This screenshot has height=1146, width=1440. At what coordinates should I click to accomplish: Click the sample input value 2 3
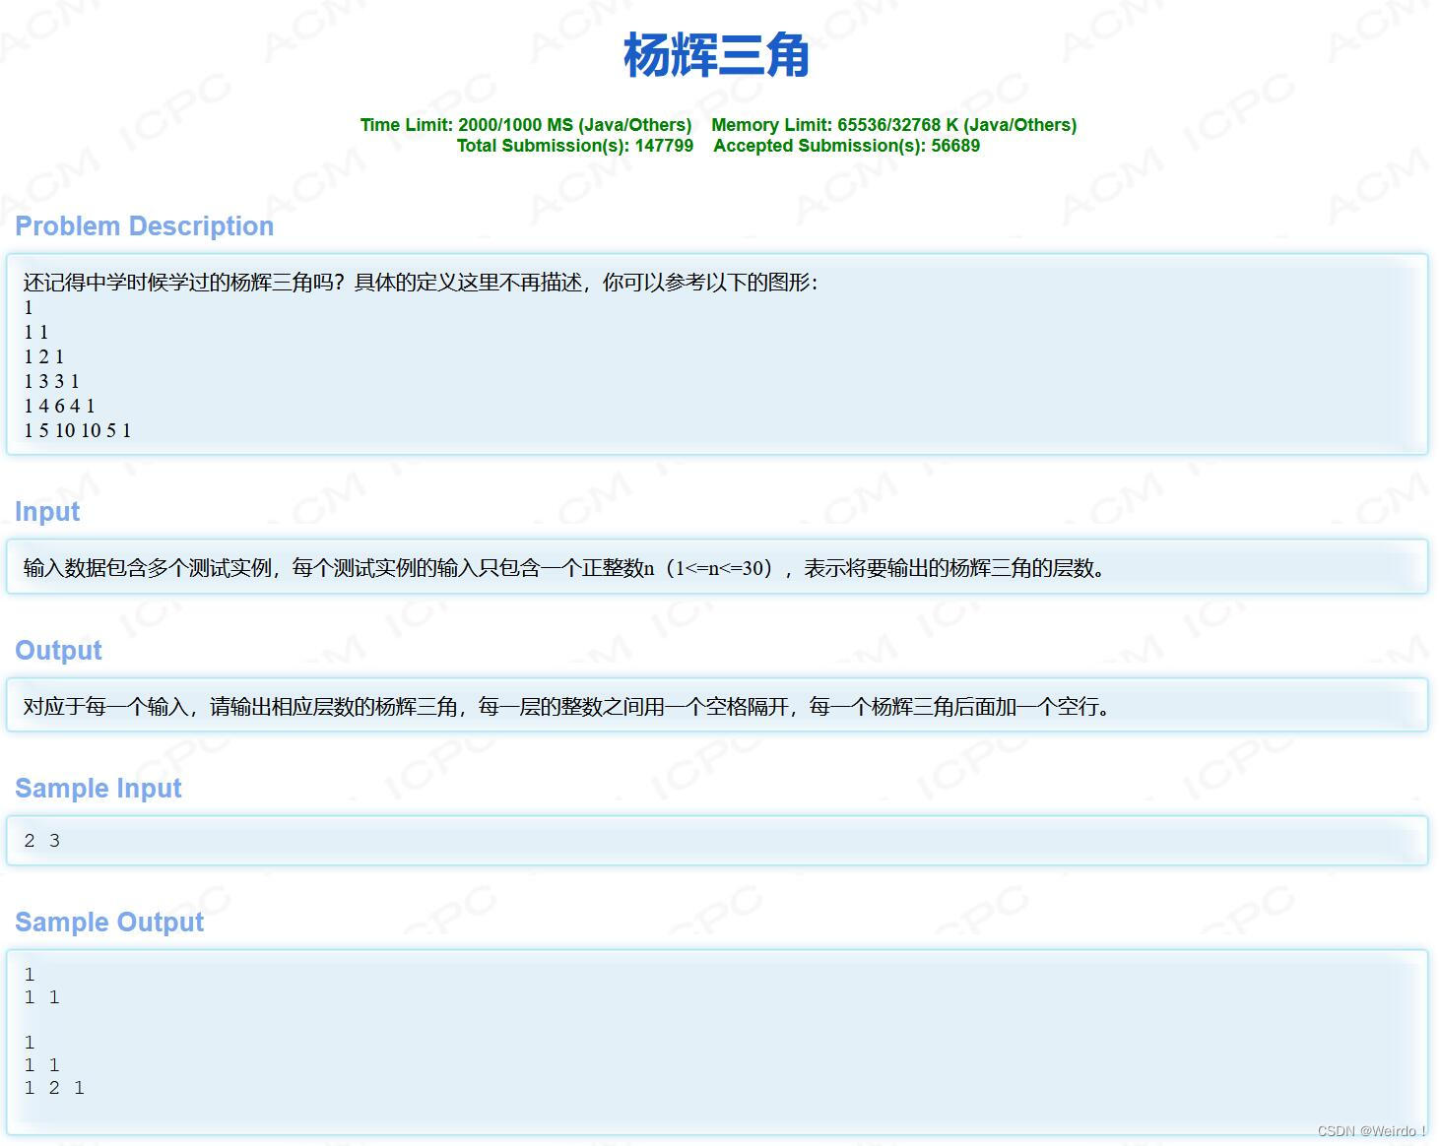point(41,840)
